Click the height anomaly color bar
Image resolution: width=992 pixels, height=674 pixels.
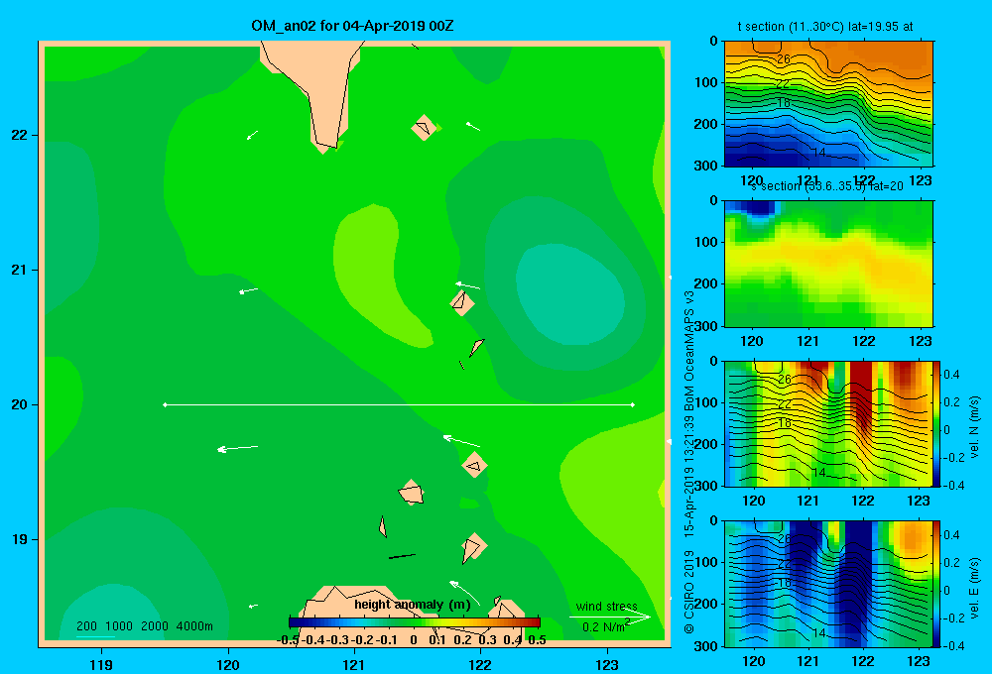(x=415, y=622)
